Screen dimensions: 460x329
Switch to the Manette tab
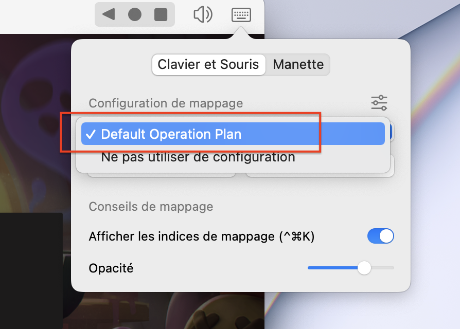tap(298, 65)
